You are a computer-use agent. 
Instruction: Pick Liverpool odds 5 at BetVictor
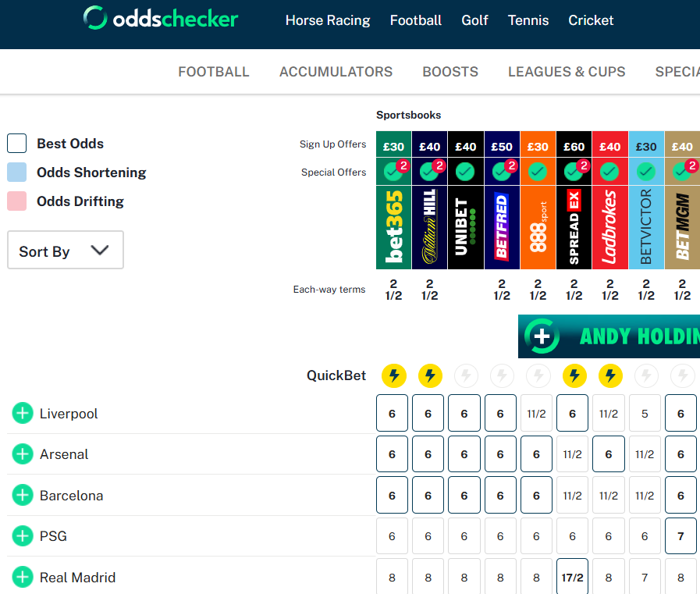(x=645, y=413)
